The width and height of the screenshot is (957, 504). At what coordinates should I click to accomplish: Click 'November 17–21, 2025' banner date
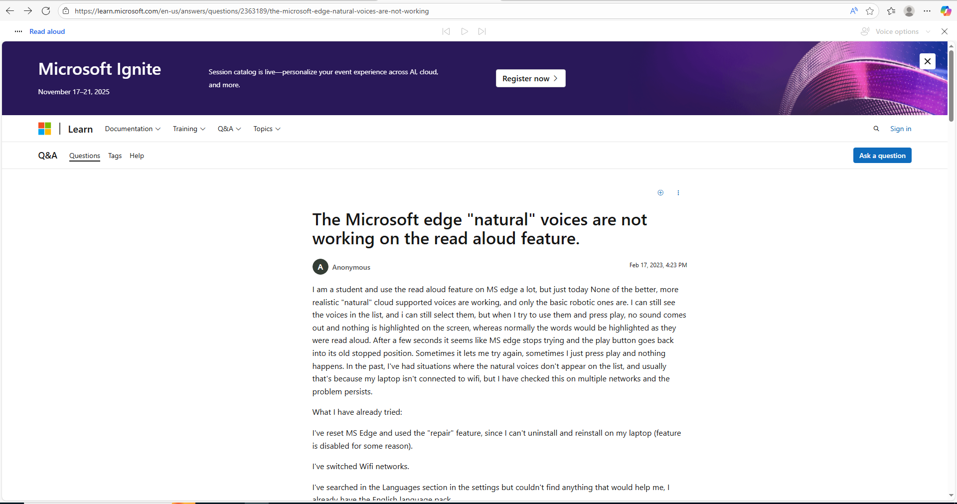click(x=74, y=92)
